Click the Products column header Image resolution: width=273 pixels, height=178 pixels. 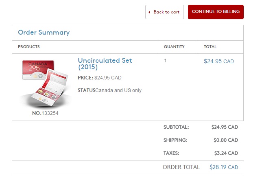click(29, 46)
